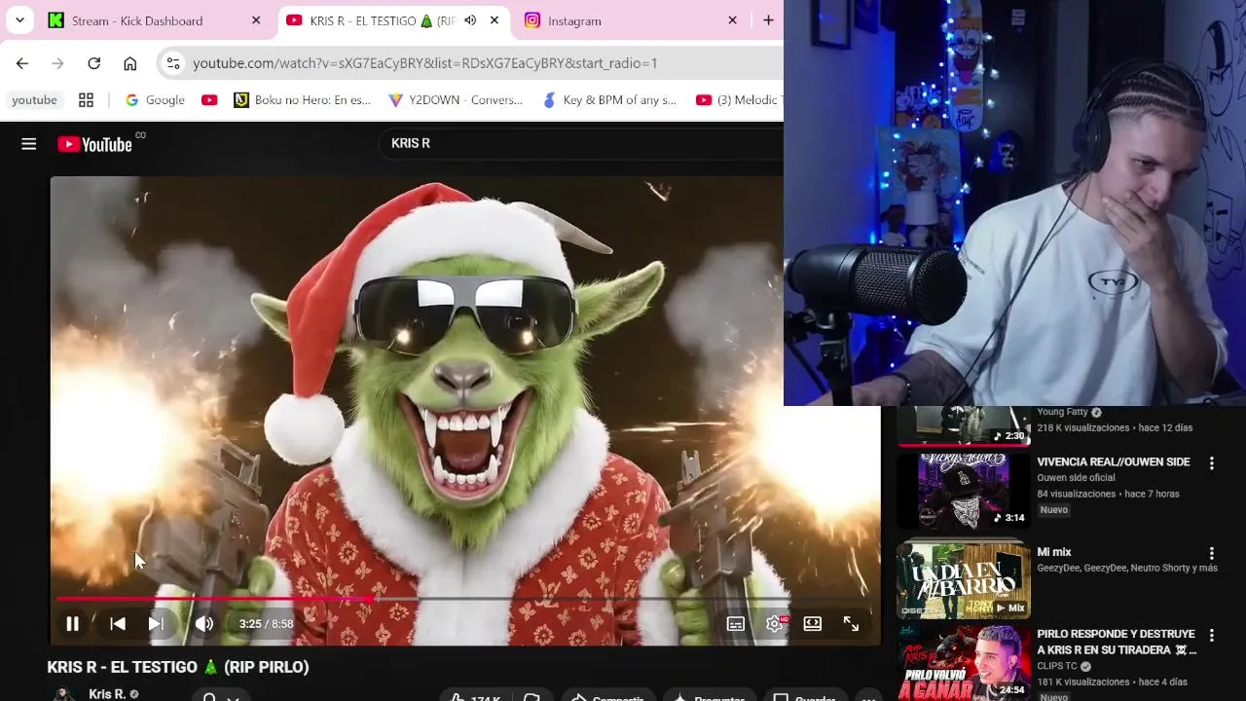
Task: Open Mi mix playlist thumbnail
Action: [x=964, y=581]
